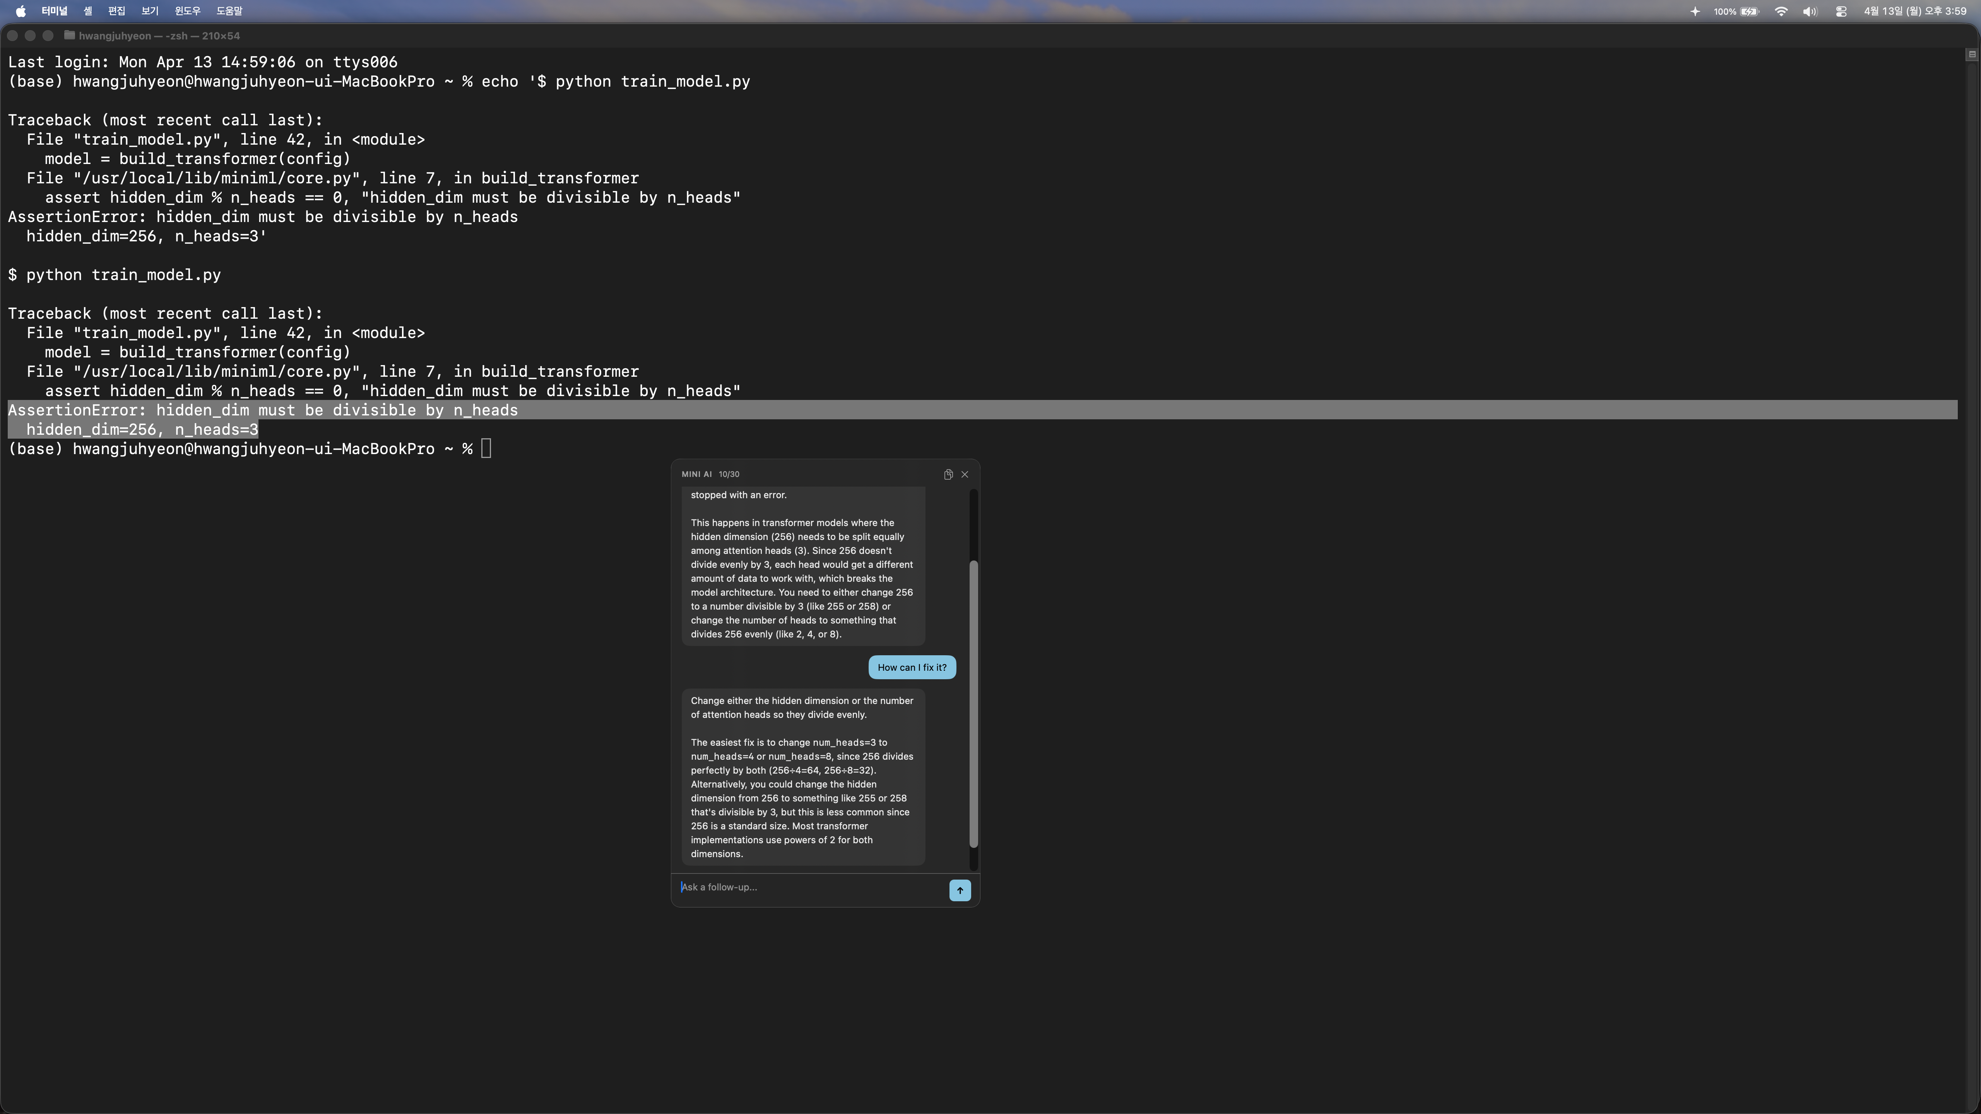This screenshot has width=1981, height=1114.
Task: Close the Mini AI popup panel
Action: (964, 474)
